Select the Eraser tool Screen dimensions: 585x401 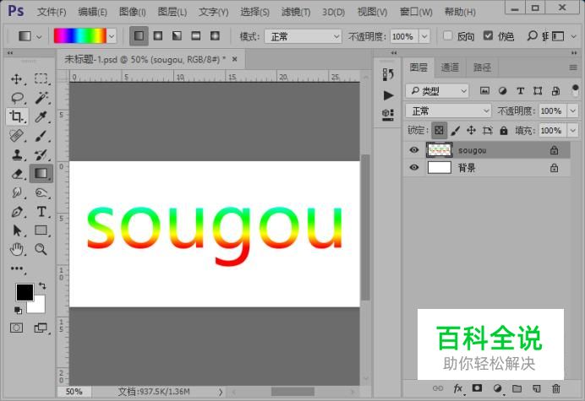17,174
